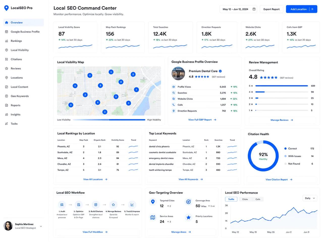Click the Local Visibility pin icon
This screenshot has width=323, height=242.
[7, 50]
